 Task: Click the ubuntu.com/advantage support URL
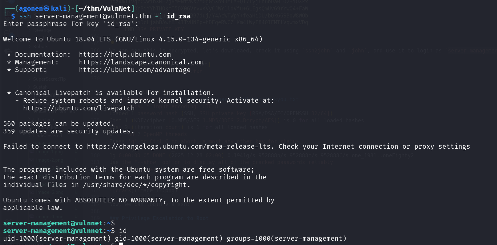click(x=135, y=70)
